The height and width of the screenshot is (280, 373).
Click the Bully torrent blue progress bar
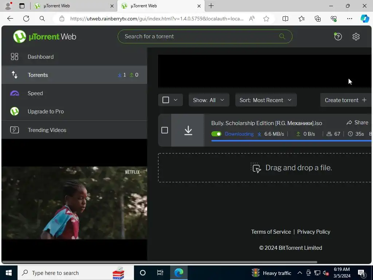tap(291, 141)
